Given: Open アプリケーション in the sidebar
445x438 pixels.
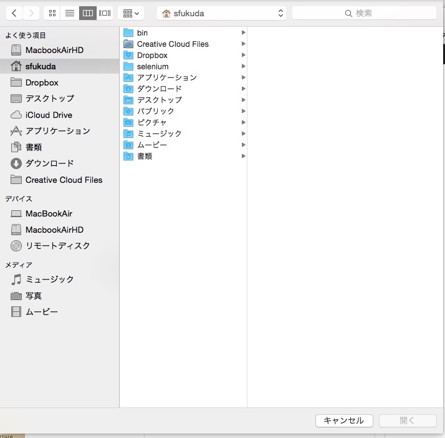Looking at the screenshot, I should coord(60,131).
